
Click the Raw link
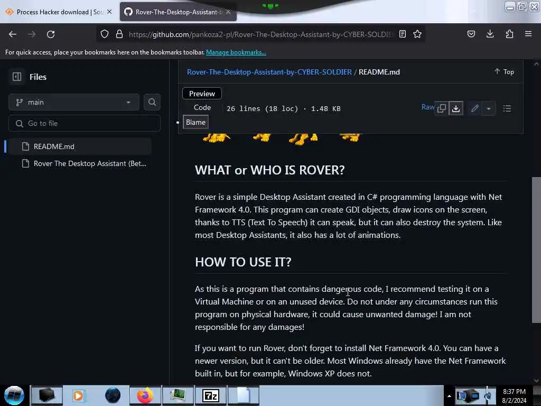[x=427, y=107]
